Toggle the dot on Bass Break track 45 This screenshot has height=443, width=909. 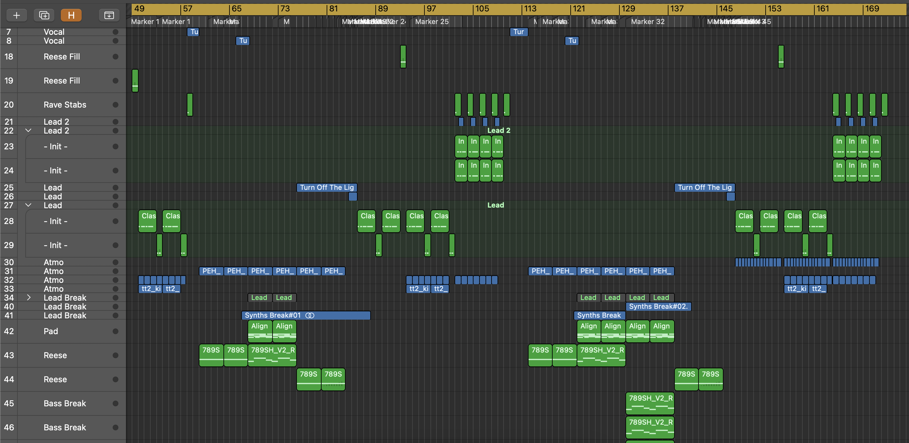point(116,403)
